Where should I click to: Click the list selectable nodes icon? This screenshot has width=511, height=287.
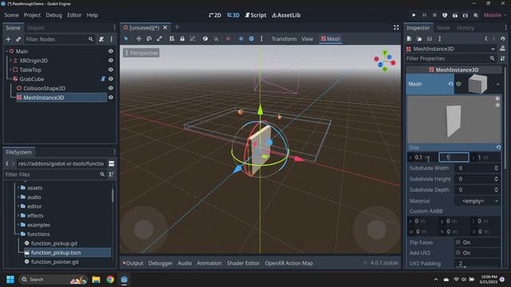(172, 39)
